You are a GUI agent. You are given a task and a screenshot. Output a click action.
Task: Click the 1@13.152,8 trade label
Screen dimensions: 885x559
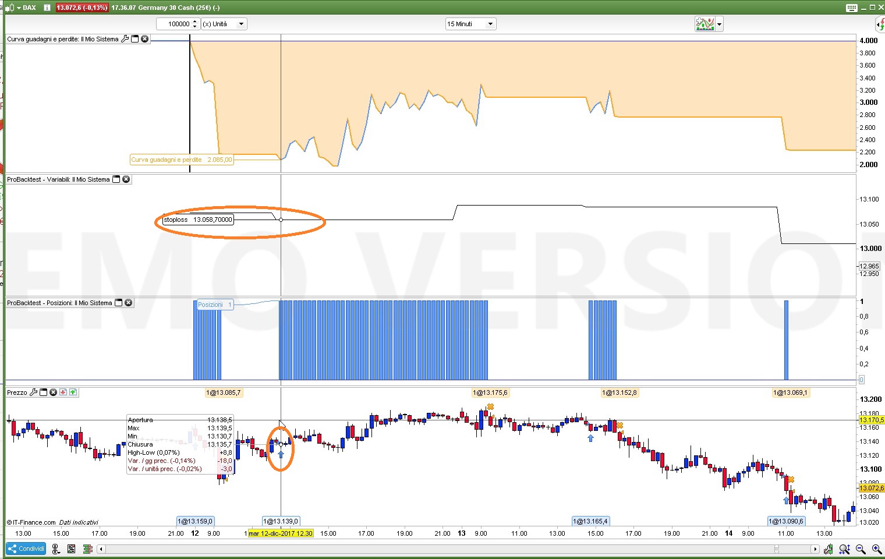(x=619, y=392)
